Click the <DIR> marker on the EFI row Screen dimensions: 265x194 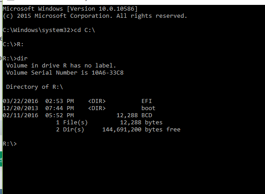97,101
